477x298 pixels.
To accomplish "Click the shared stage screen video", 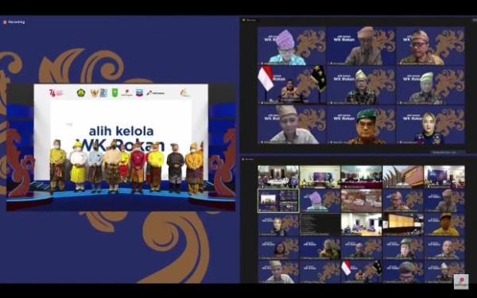I will pyautogui.click(x=121, y=148).
